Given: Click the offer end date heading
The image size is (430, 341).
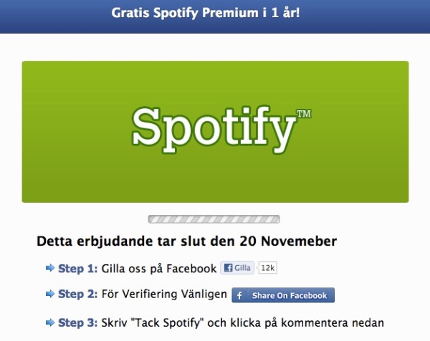Looking at the screenshot, I should click(x=187, y=241).
